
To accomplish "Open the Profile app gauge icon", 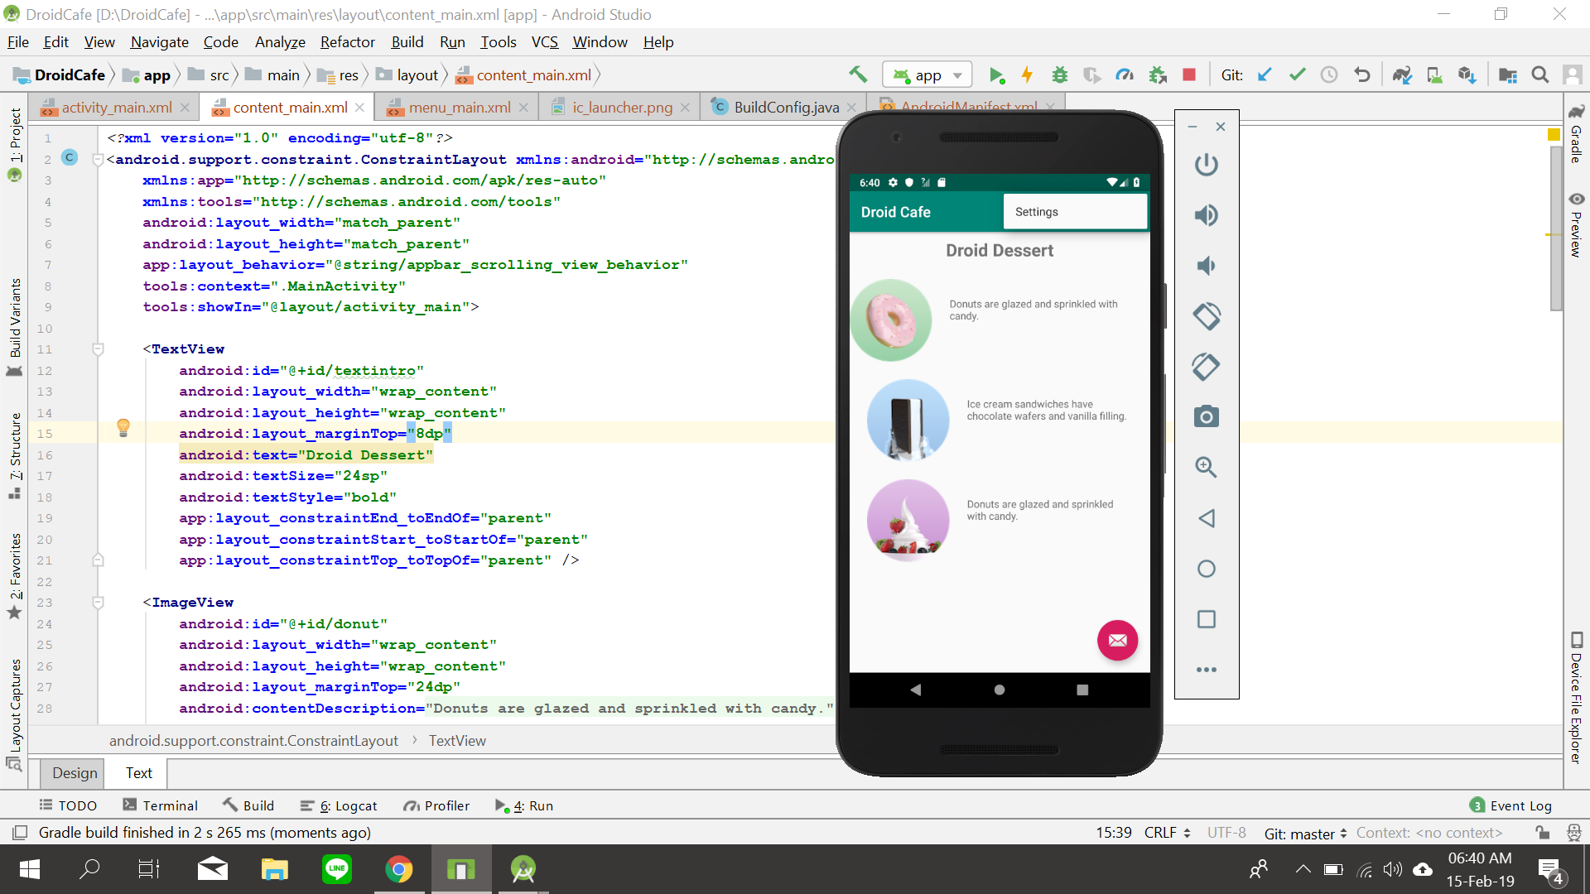I will 1125,75.
